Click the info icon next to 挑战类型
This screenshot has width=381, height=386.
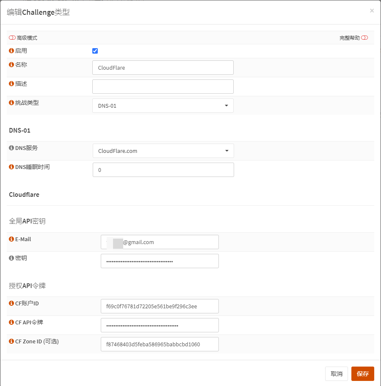[11, 103]
